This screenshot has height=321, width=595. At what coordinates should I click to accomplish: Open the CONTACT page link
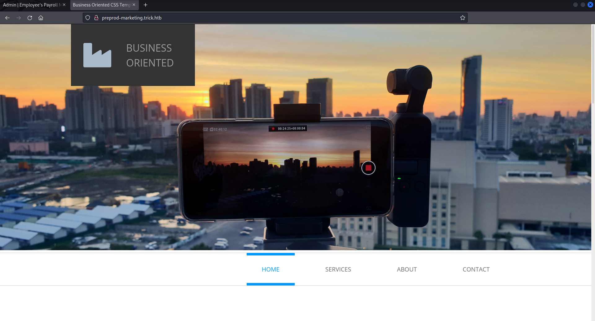(x=476, y=269)
